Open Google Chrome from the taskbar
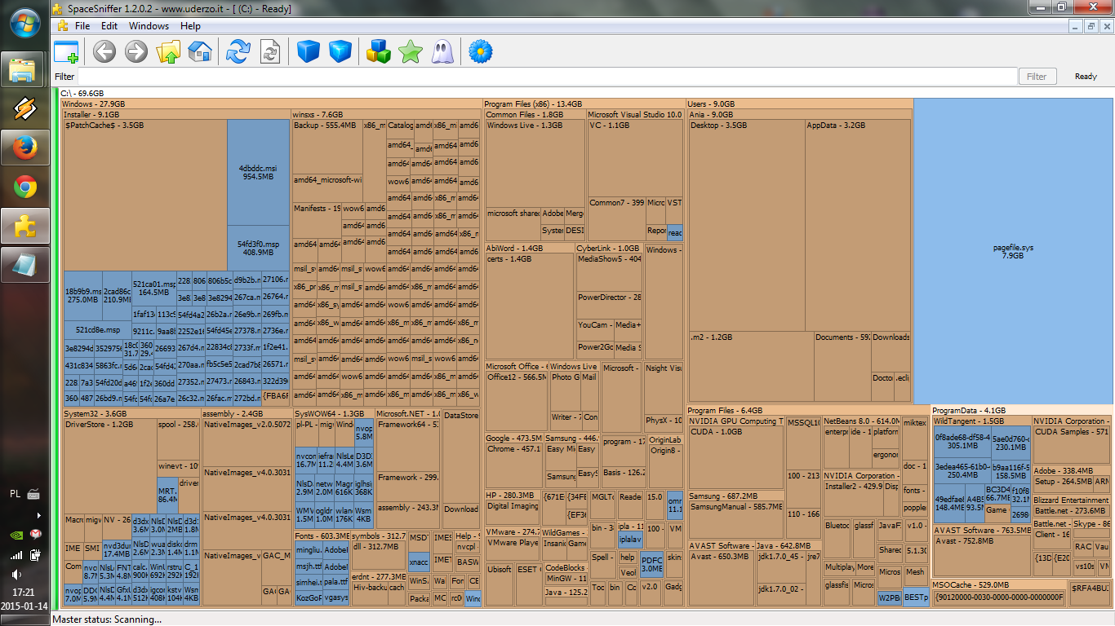 click(x=24, y=187)
